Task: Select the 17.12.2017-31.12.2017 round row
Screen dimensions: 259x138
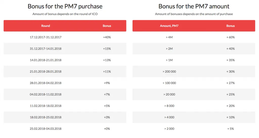Action: pyautogui.click(x=46, y=37)
